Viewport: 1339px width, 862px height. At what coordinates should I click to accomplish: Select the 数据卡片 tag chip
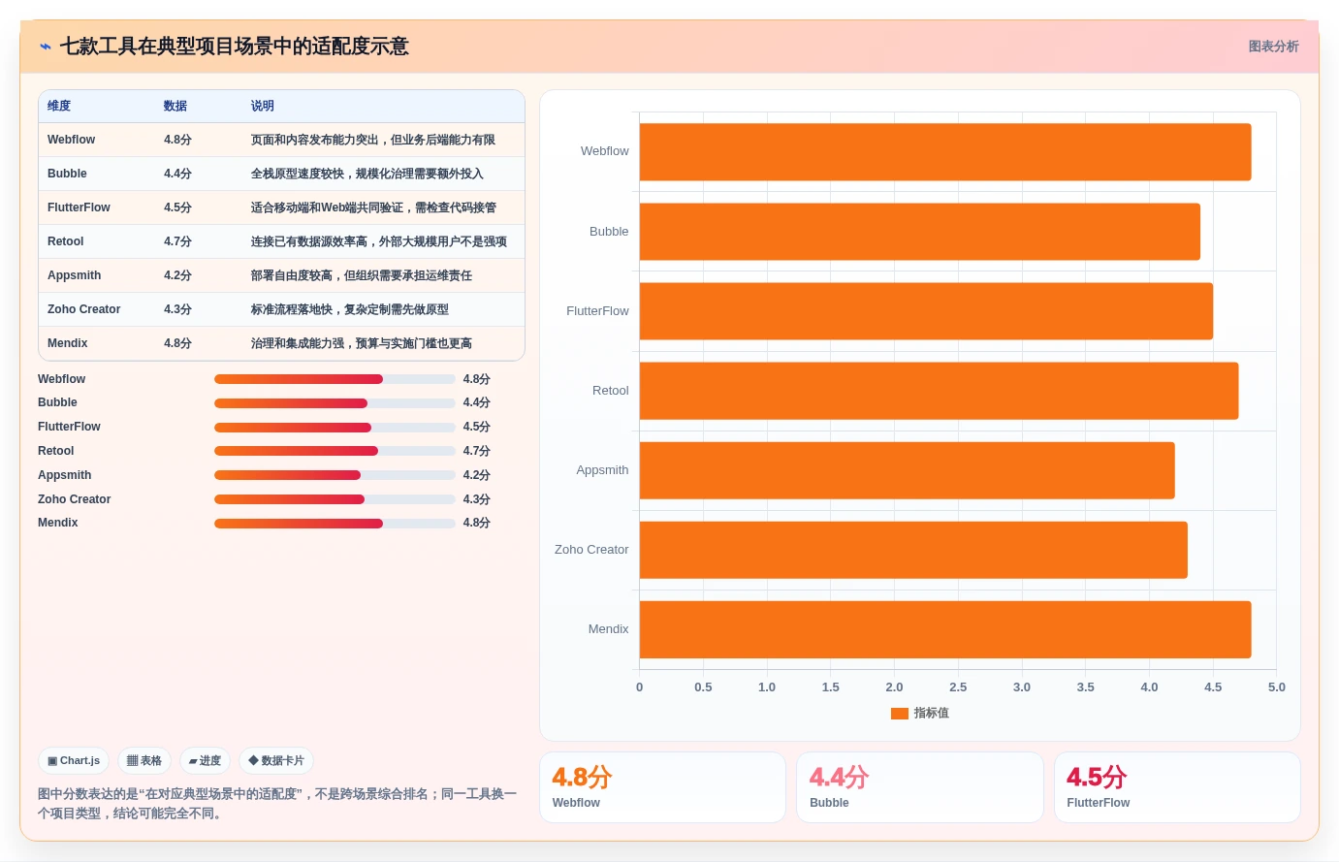pyautogui.click(x=276, y=761)
